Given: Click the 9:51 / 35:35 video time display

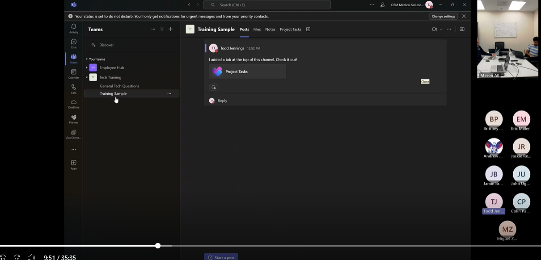Looking at the screenshot, I should pos(59,257).
